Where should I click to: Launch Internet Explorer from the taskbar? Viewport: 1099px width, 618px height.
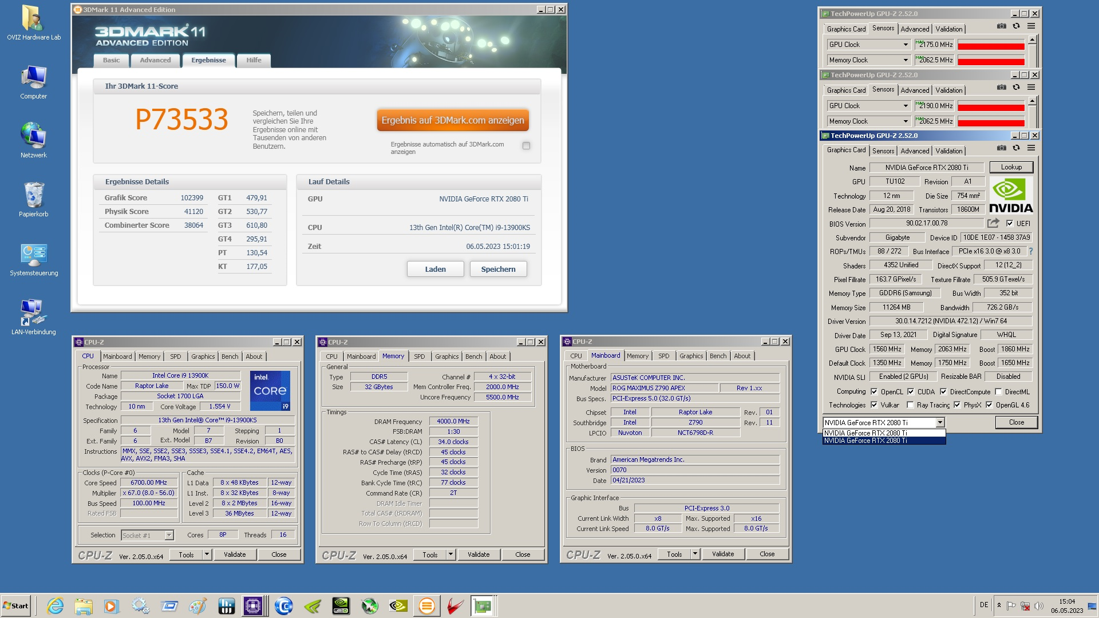56,606
